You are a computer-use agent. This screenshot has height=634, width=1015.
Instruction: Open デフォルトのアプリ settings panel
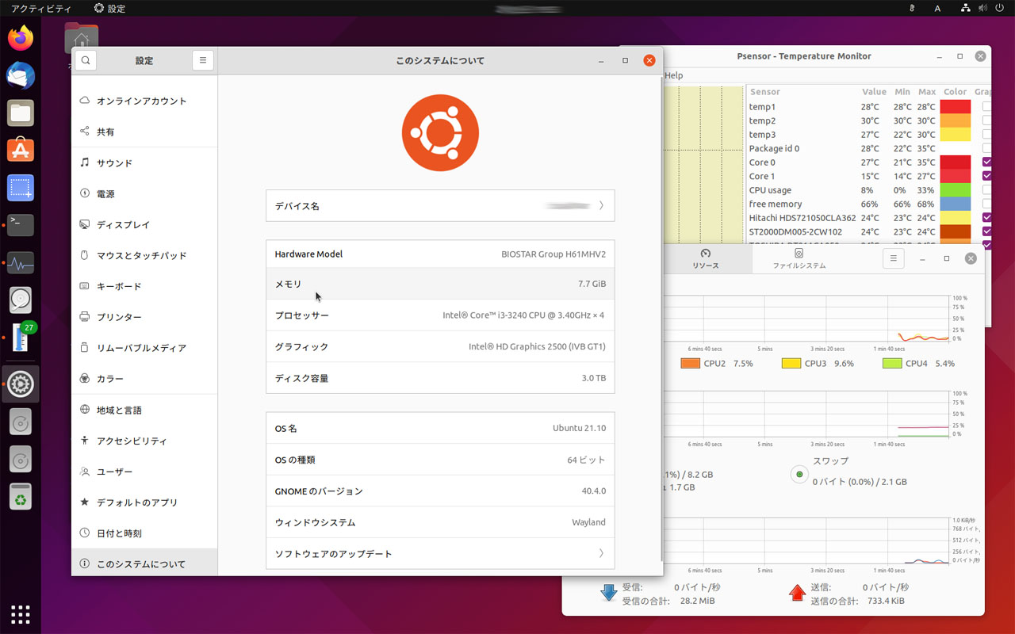(x=144, y=502)
